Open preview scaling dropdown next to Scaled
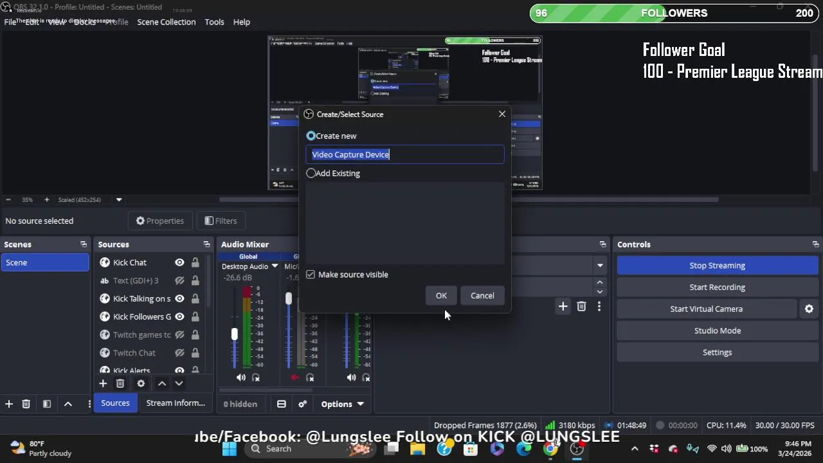823x463 pixels. coord(119,200)
